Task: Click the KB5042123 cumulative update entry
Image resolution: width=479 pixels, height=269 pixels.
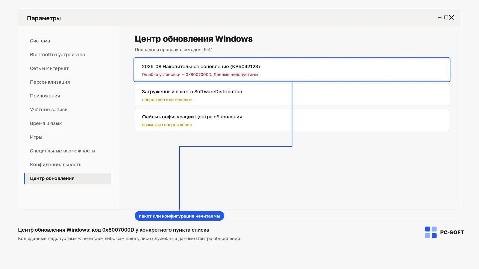Action: 292,70
